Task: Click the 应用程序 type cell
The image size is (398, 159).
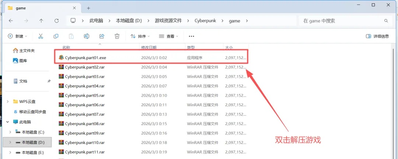Action: click(x=195, y=58)
